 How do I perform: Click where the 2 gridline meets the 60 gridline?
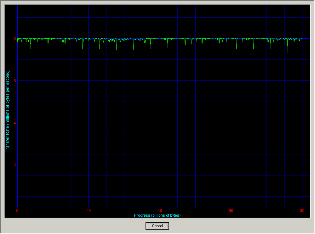pos(231,165)
